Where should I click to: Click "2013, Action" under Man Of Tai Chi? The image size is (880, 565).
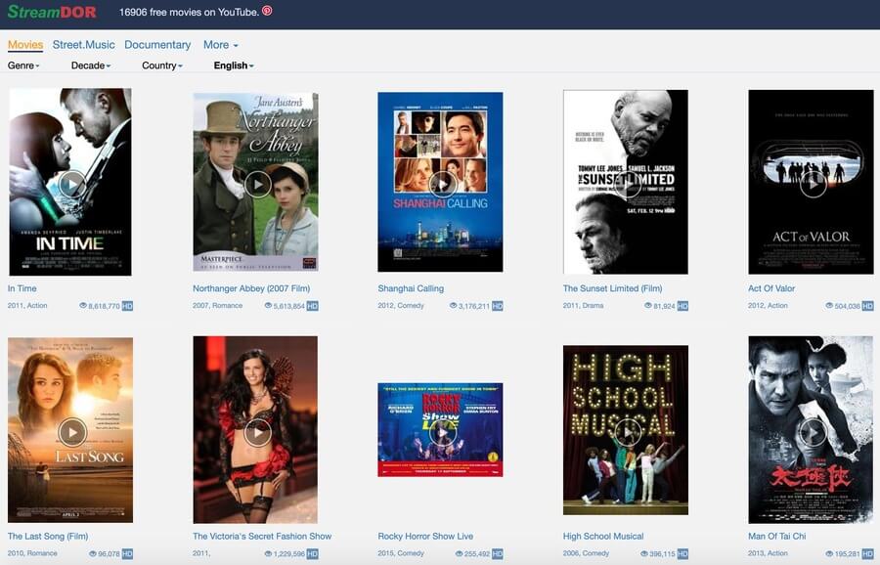(x=768, y=554)
